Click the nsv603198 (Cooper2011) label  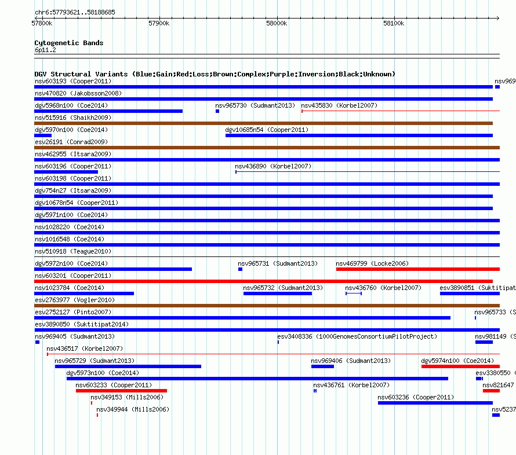(73, 178)
